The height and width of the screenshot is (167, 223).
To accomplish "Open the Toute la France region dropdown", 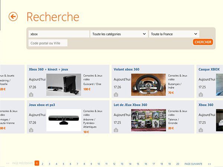I will tap(174, 34).
